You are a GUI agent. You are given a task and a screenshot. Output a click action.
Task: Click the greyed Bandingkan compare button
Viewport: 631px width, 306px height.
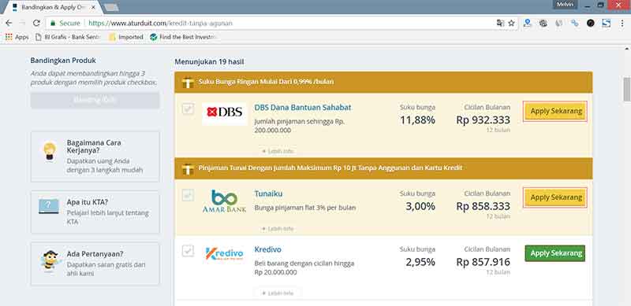[x=95, y=101]
